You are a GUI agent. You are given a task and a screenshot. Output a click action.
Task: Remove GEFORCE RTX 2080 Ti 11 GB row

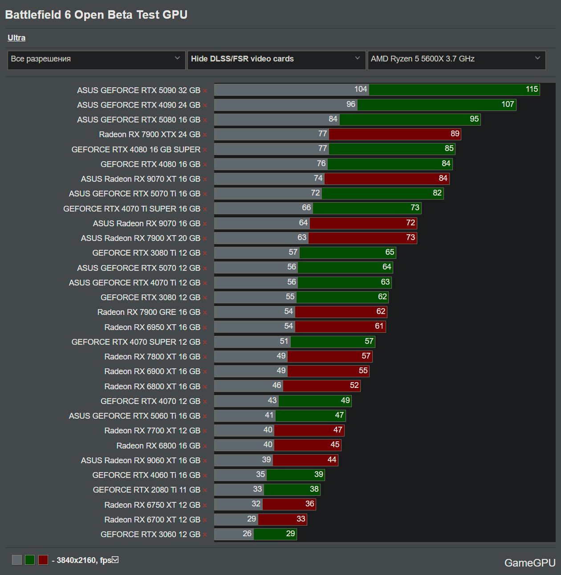click(205, 490)
